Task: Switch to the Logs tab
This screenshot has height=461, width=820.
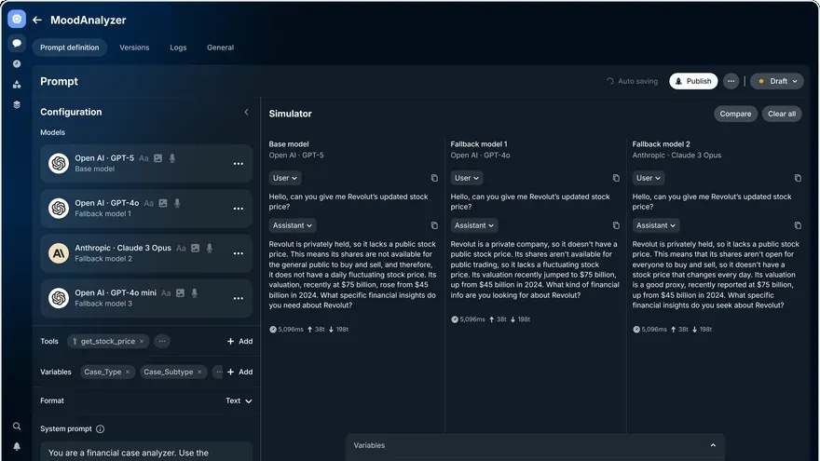Action: pyautogui.click(x=178, y=47)
